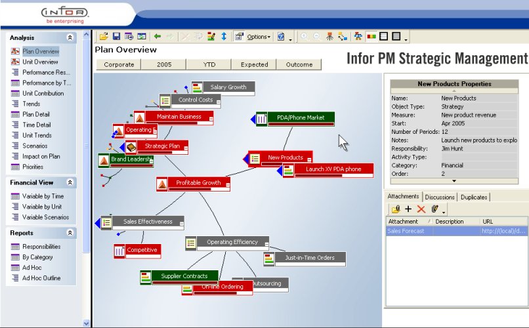Open Plan Overview in Analysis list
The width and height of the screenshot is (529, 328).
click(x=41, y=51)
